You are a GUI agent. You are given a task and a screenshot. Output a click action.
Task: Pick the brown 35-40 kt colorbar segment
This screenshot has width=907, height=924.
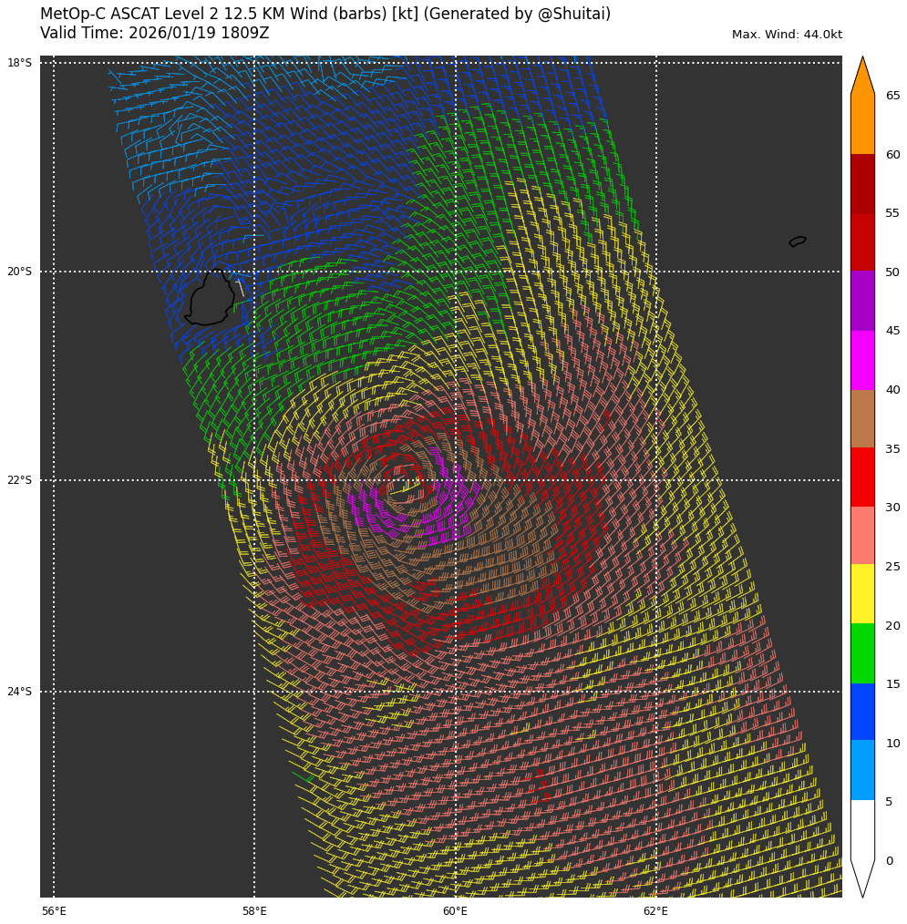click(x=862, y=418)
